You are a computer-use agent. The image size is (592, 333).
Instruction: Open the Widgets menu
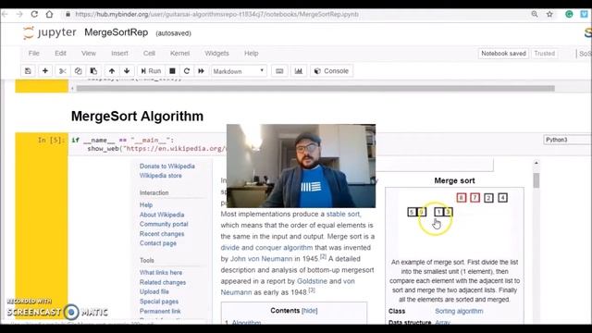(216, 54)
